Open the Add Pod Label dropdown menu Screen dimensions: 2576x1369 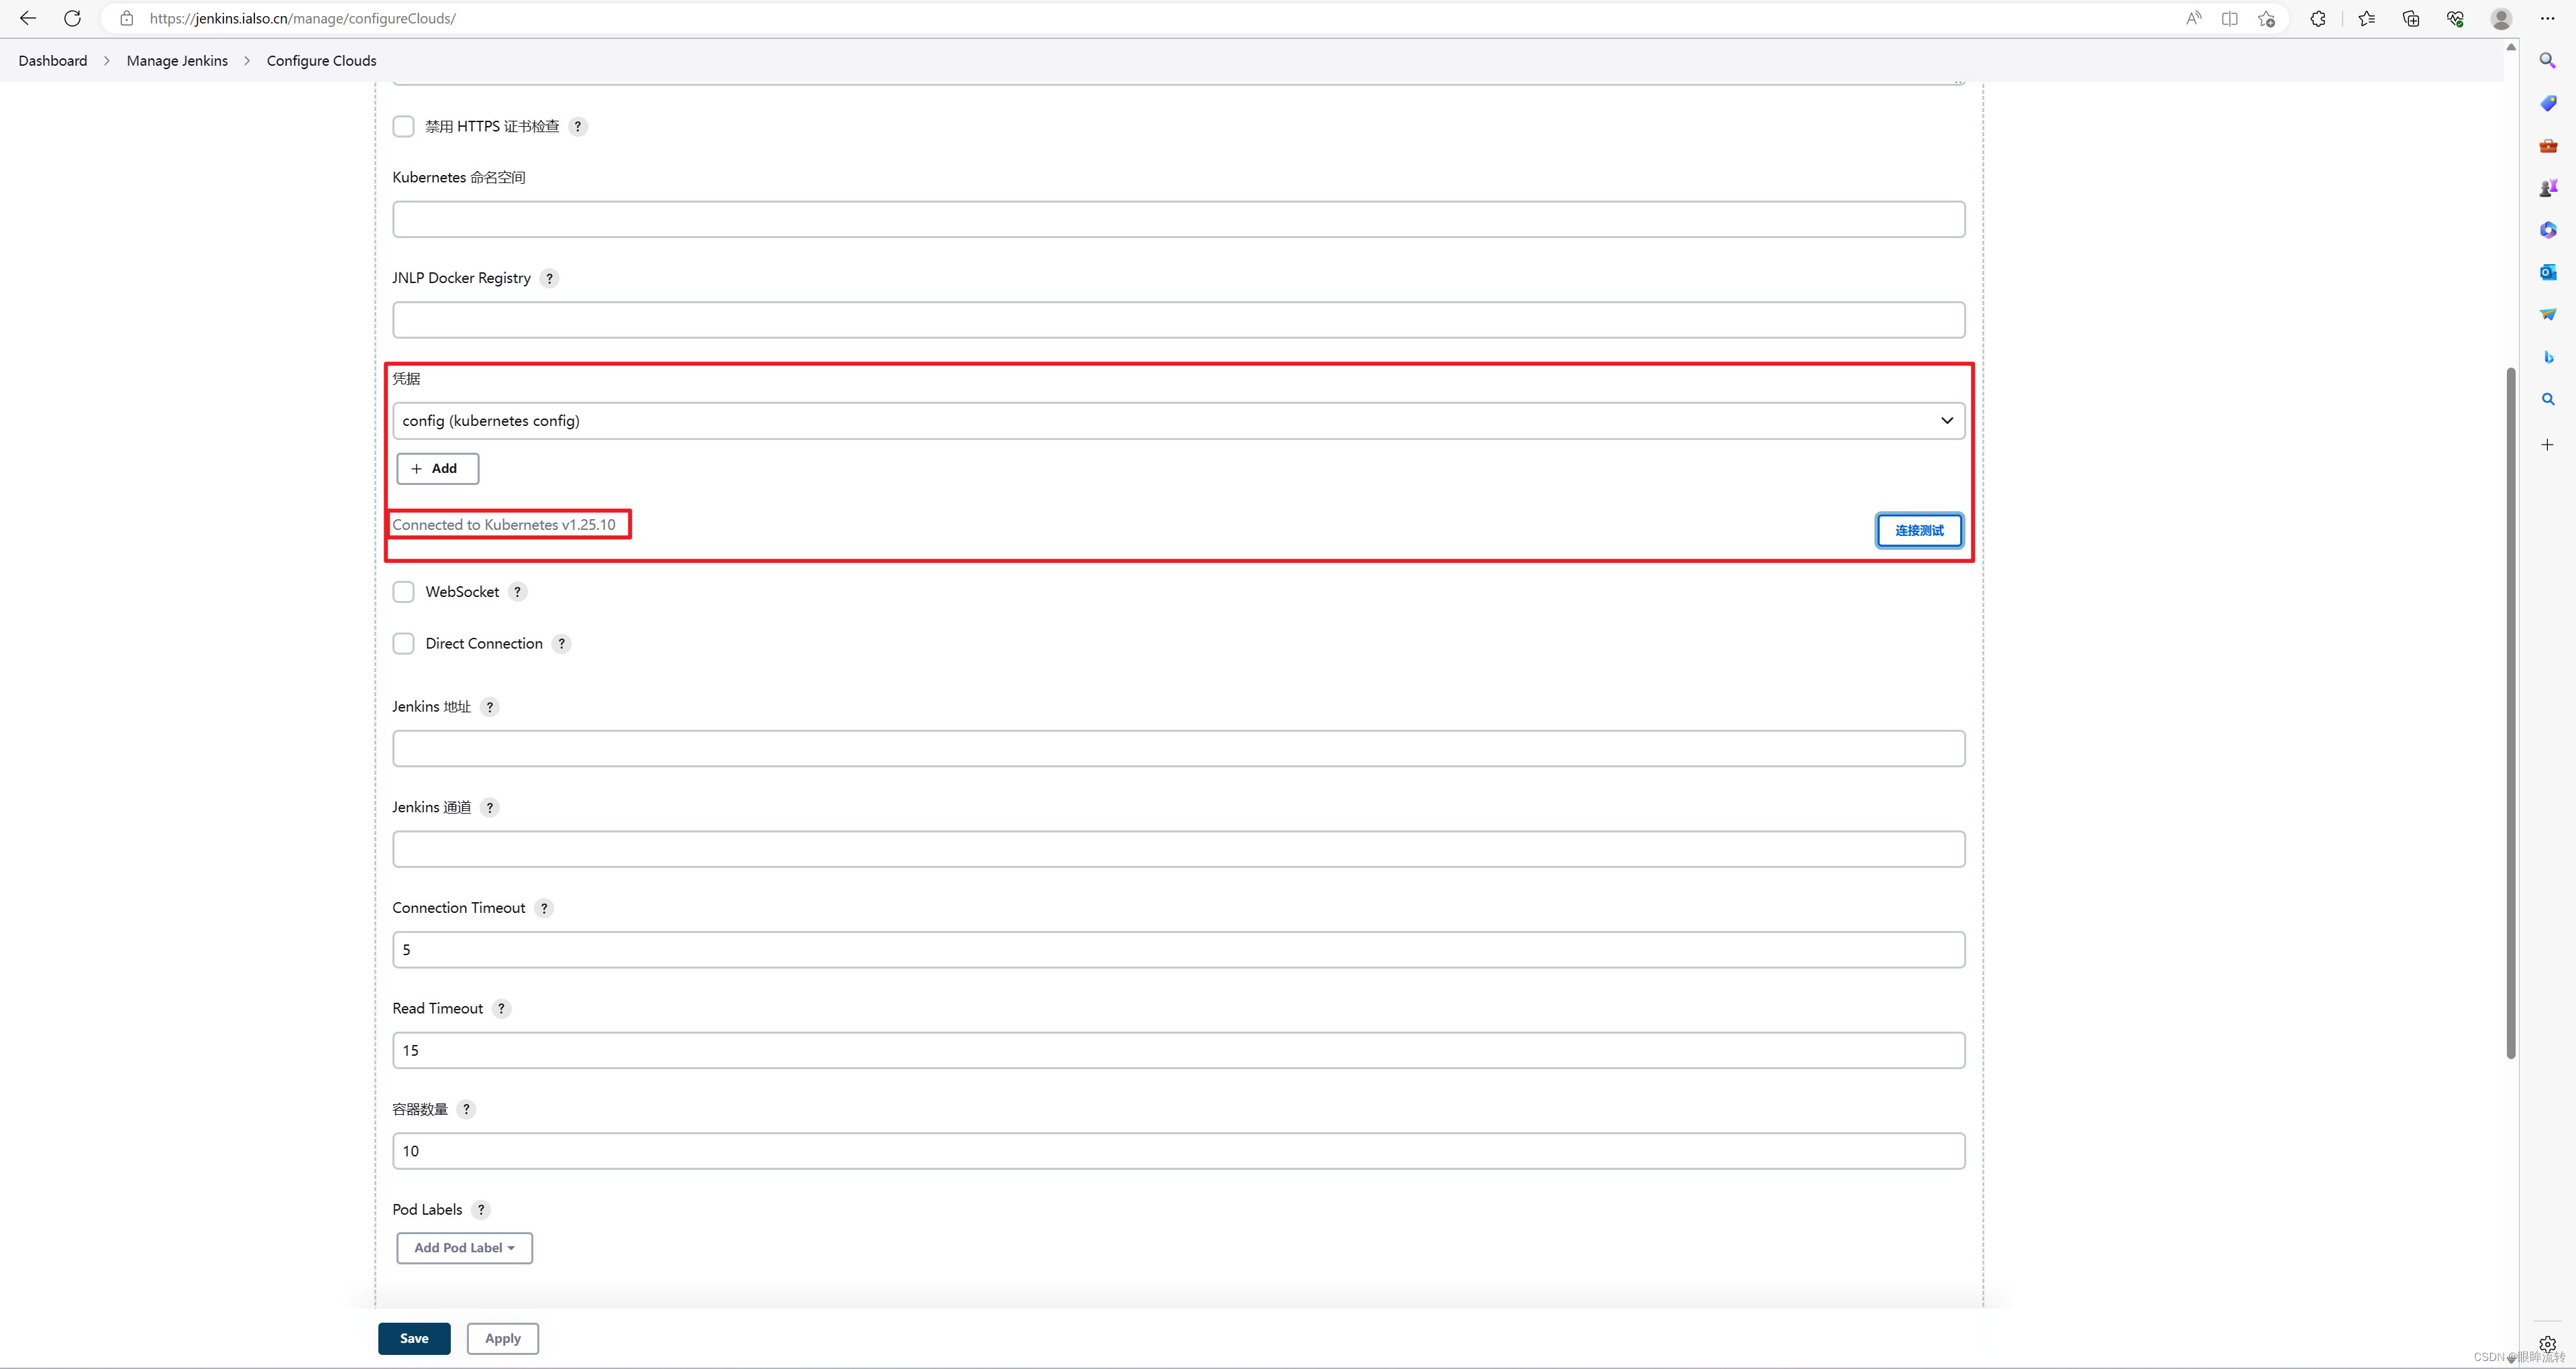[x=464, y=1246]
